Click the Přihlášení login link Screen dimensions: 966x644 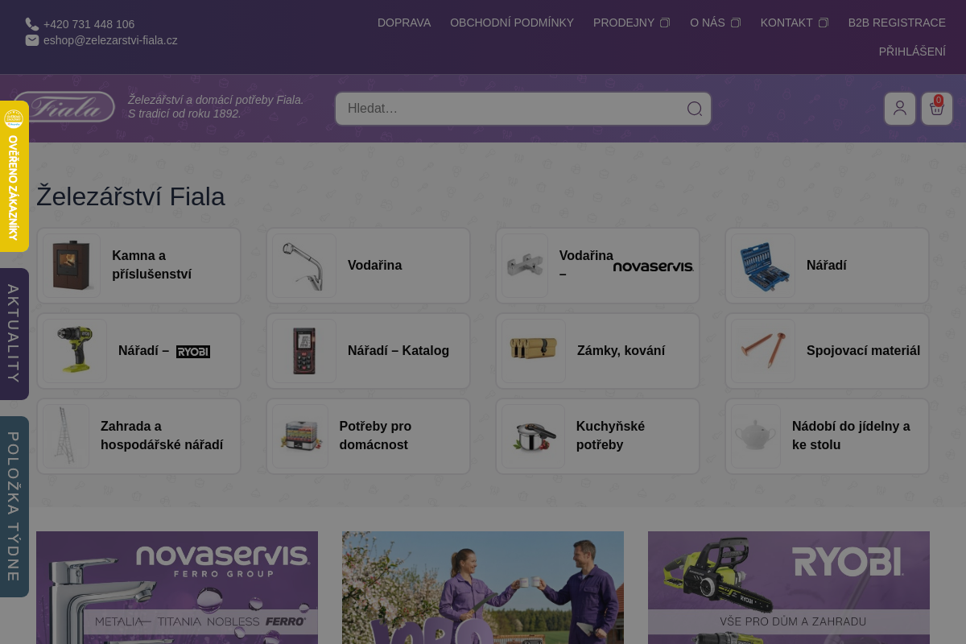click(x=912, y=52)
